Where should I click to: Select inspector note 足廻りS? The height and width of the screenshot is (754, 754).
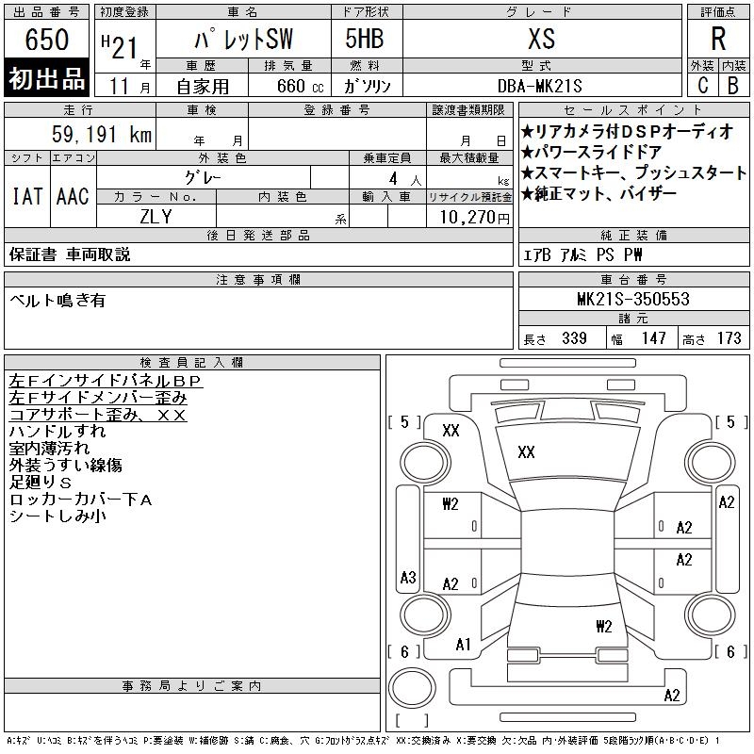coord(41,483)
